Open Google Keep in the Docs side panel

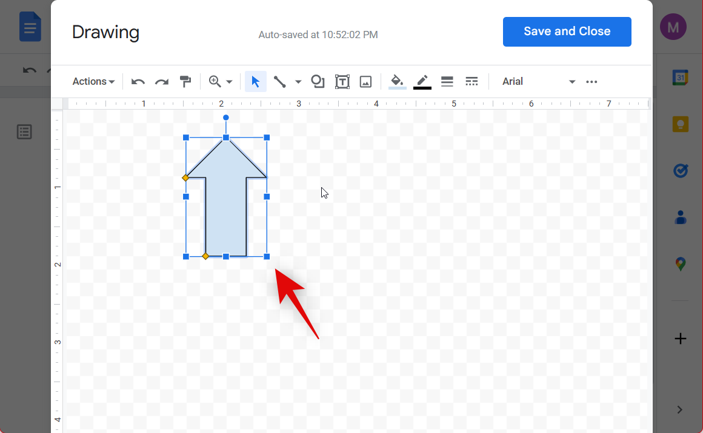coord(680,124)
